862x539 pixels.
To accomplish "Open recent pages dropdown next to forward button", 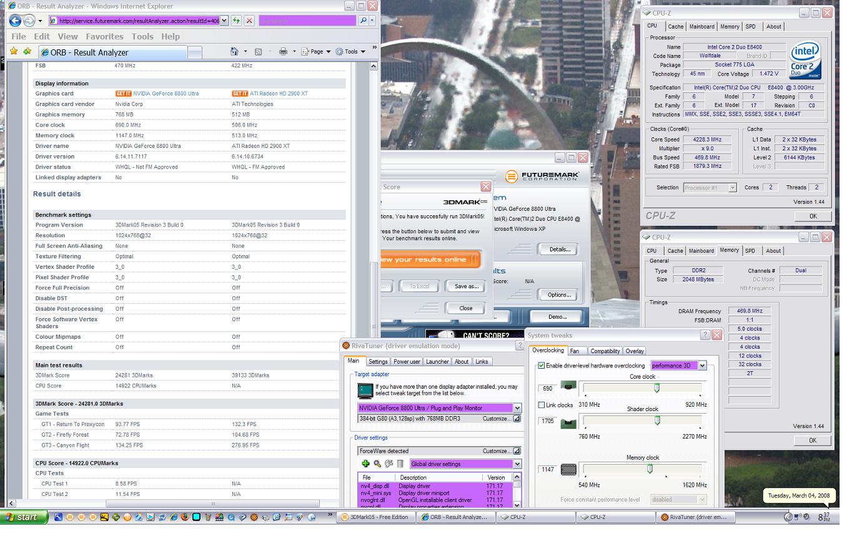I will (40, 21).
